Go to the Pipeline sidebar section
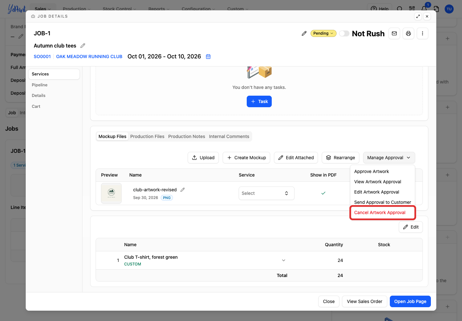 [54, 85]
